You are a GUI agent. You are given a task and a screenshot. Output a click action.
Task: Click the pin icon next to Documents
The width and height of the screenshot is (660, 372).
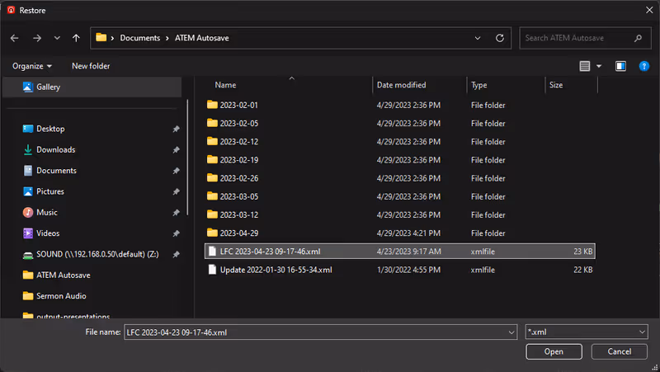point(176,171)
